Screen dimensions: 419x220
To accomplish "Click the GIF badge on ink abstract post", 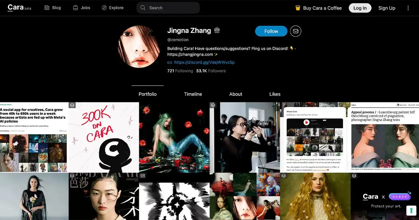I will point(143,176).
